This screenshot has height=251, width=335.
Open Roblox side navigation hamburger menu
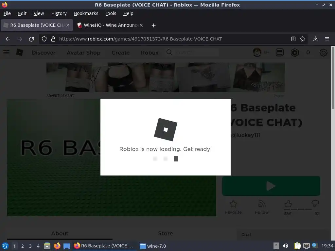click(x=6, y=52)
